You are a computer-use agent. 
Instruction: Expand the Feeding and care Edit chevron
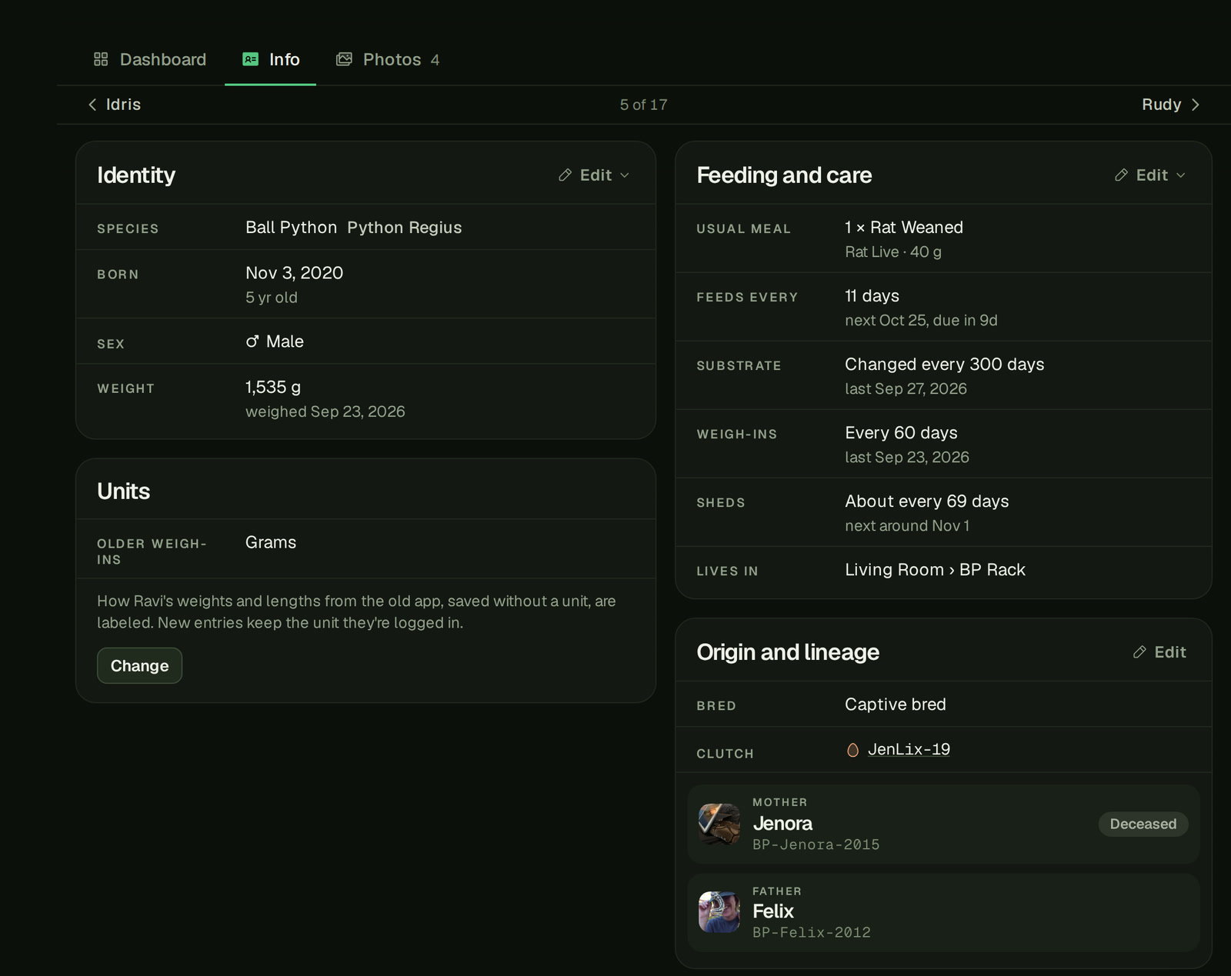point(1181,175)
